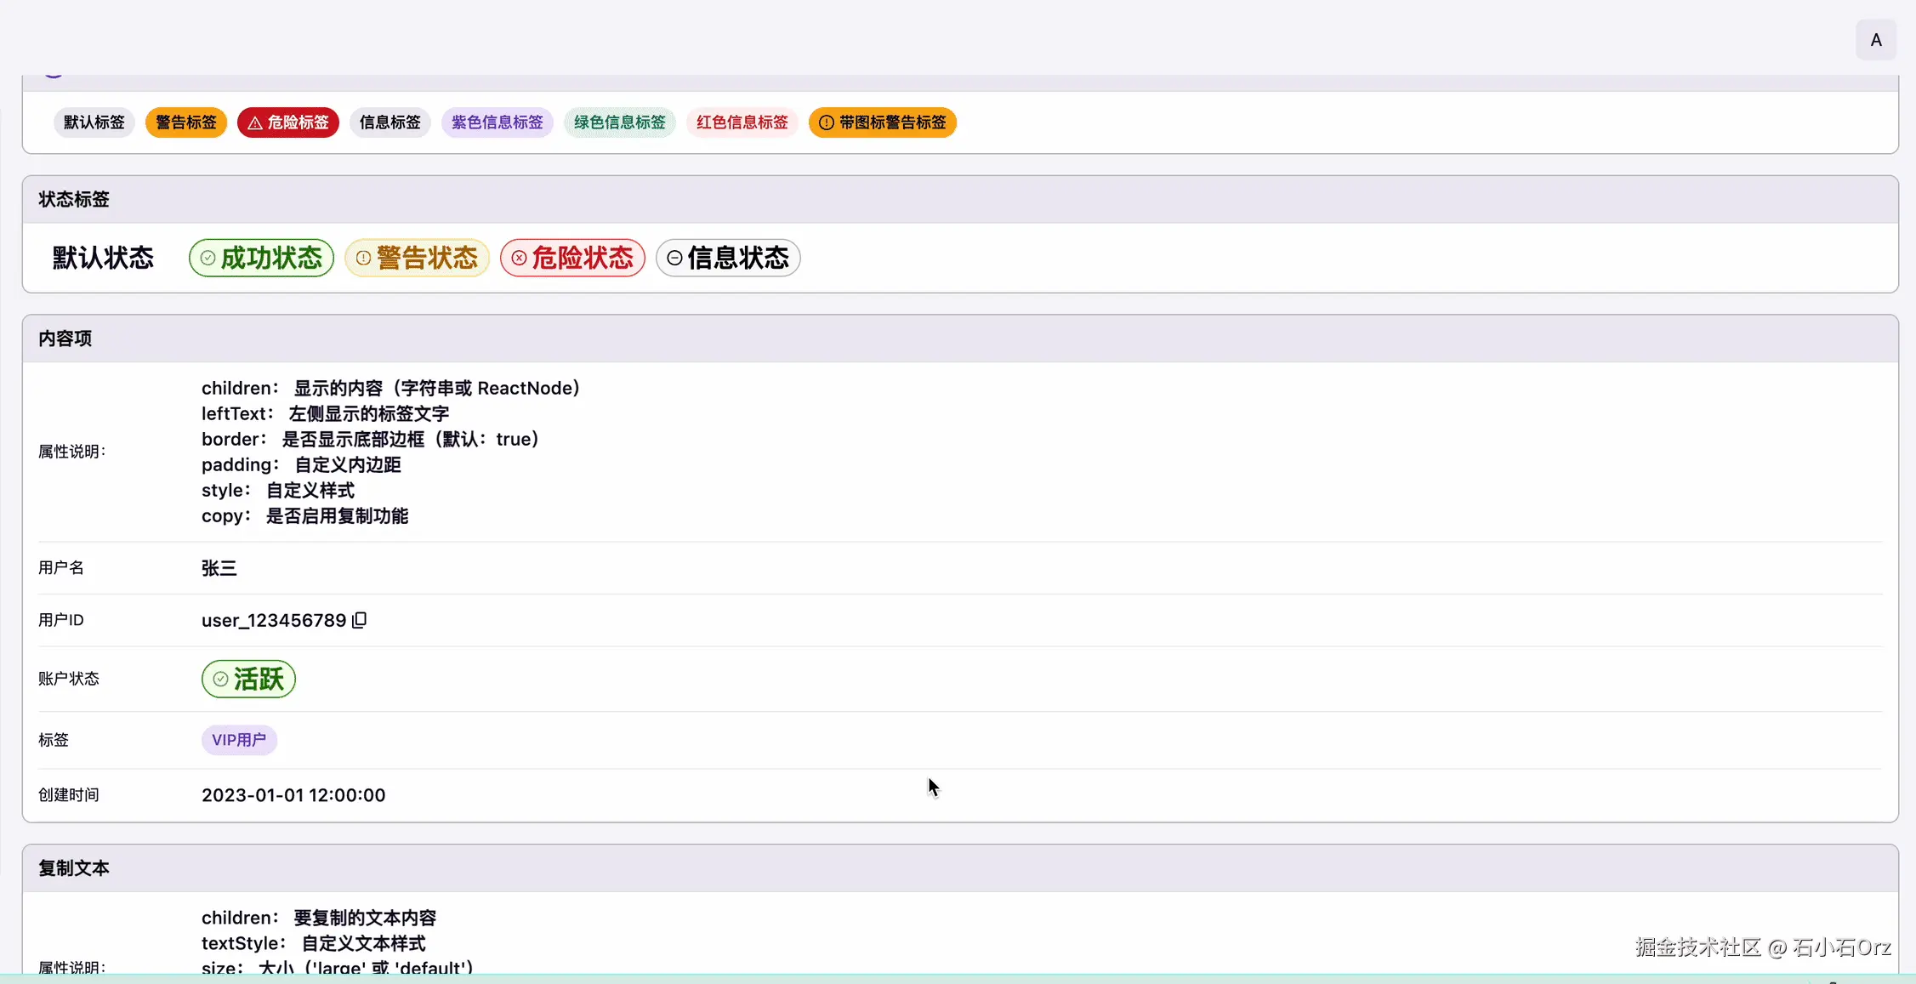Screen dimensions: 1916x984
Task: Open the user avatar labeled A
Action: pyautogui.click(x=1875, y=40)
